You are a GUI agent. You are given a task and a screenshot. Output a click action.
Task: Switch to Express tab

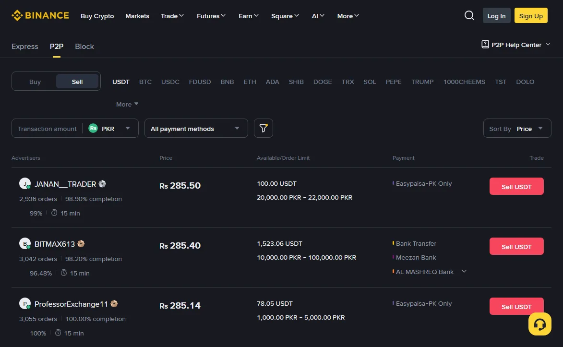[x=25, y=47]
